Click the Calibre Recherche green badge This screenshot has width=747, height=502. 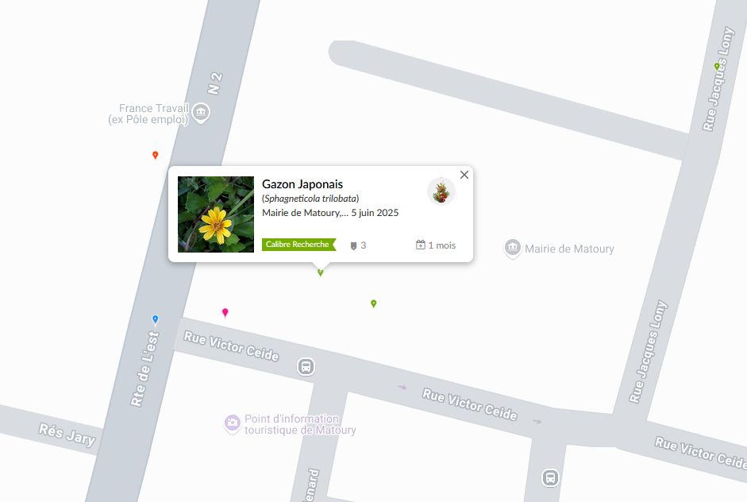298,245
